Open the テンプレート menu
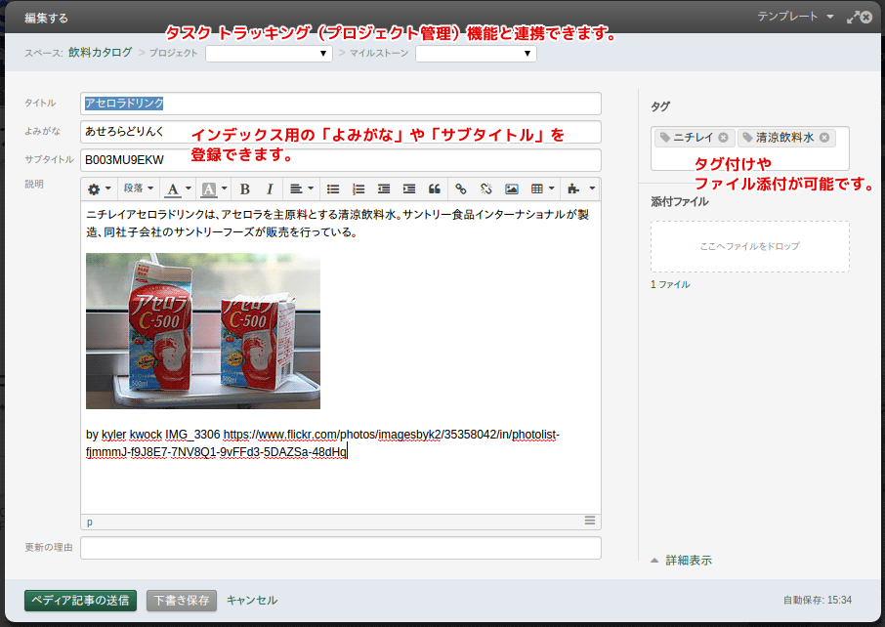The width and height of the screenshot is (885, 627). (x=795, y=17)
